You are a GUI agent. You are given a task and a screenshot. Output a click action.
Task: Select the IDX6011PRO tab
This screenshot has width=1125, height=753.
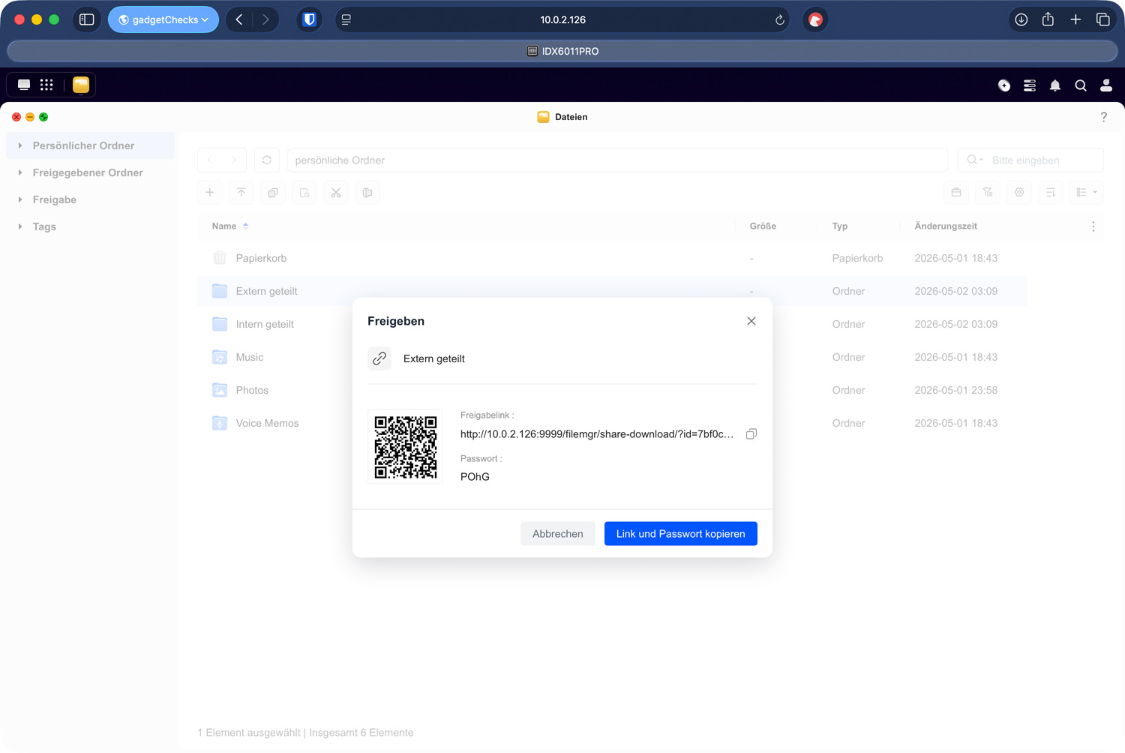click(562, 51)
